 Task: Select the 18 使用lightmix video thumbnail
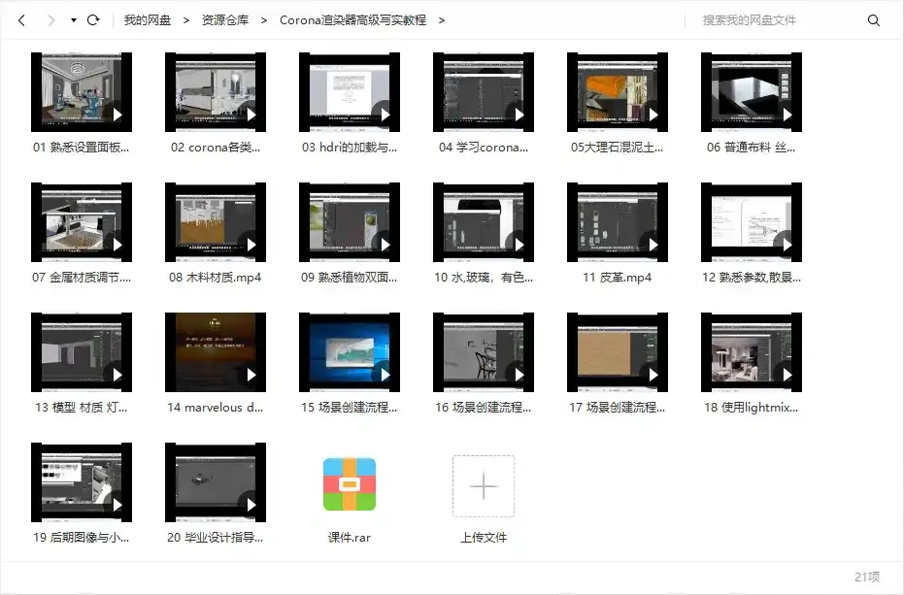tap(751, 351)
